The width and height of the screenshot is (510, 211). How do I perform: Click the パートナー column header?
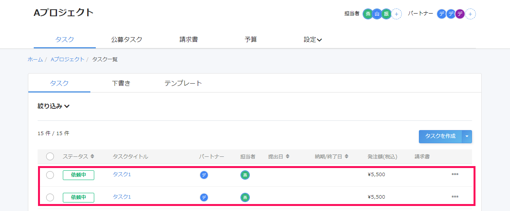click(212, 156)
